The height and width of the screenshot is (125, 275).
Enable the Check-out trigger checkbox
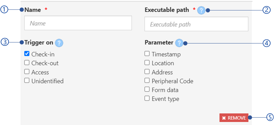27,63
